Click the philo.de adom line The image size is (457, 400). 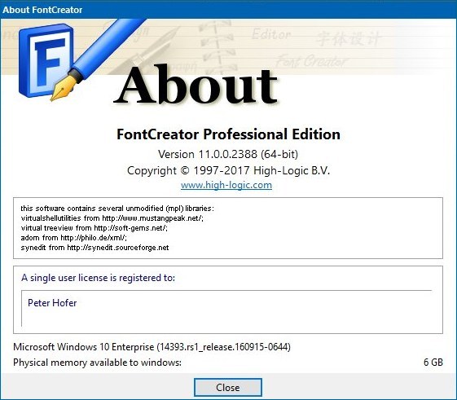pyautogui.click(x=74, y=238)
